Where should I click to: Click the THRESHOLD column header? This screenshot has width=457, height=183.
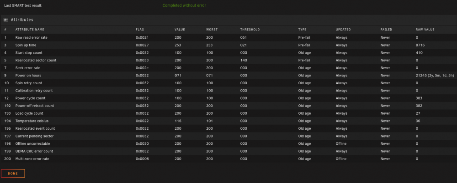point(250,30)
